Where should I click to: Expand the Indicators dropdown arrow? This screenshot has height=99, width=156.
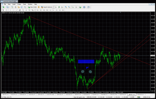pos(82,7)
